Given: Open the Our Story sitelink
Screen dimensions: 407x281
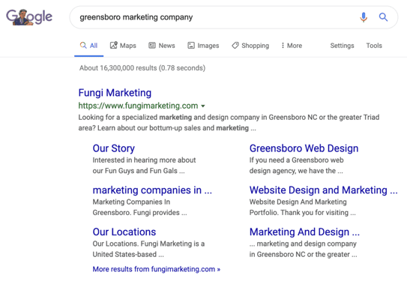Looking at the screenshot, I should tap(114, 148).
